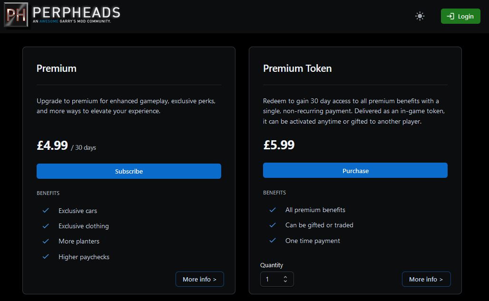Click checkmark icon beside Exclusive cars
489x301 pixels.
[x=46, y=211]
